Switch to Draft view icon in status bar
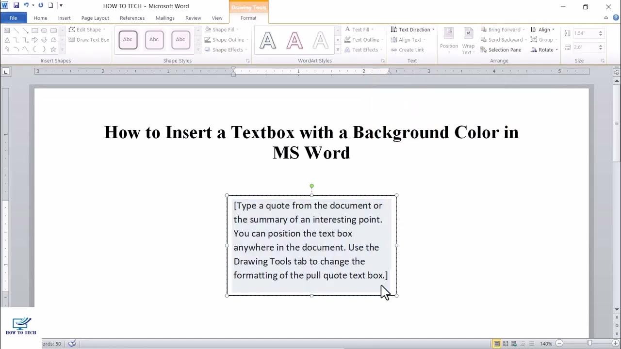This screenshot has width=621, height=349. click(532, 344)
